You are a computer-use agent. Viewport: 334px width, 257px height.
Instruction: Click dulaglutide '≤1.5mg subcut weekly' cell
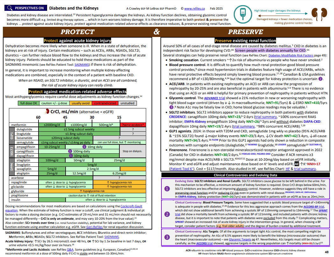[x=79, y=129]
